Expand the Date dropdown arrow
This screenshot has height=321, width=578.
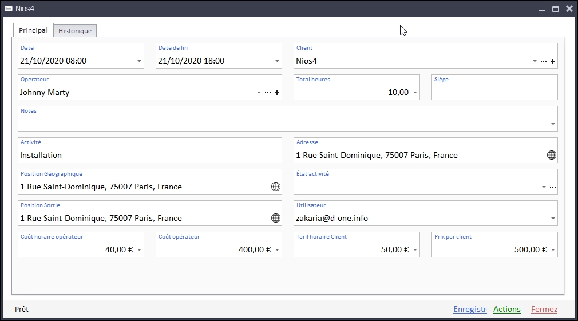[x=139, y=61]
